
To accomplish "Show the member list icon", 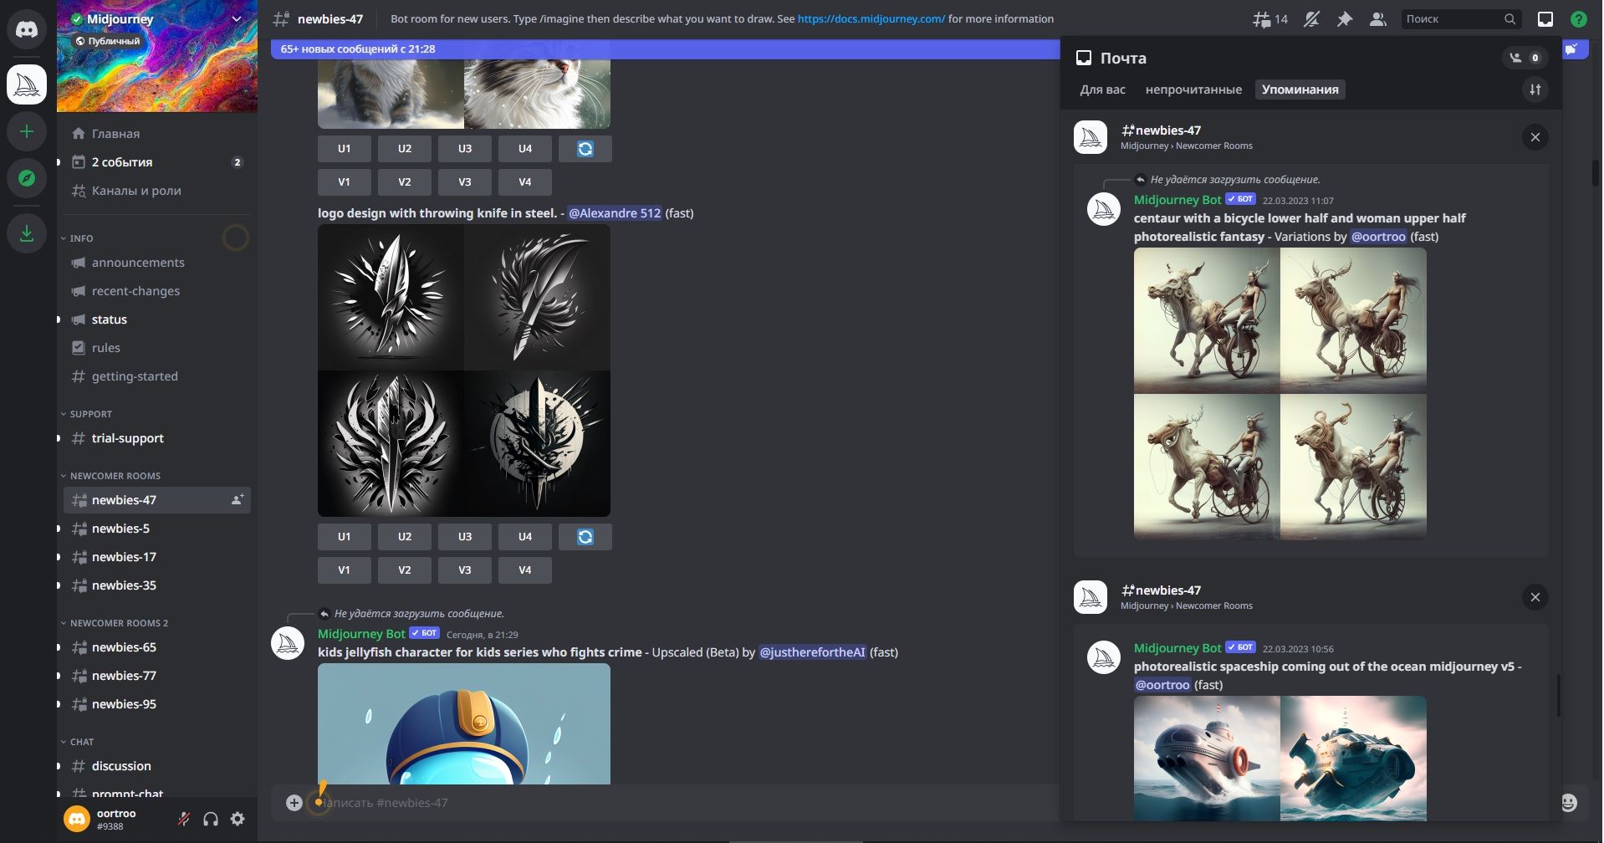I will [x=1377, y=19].
